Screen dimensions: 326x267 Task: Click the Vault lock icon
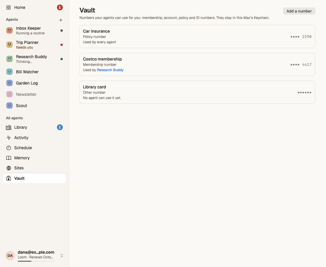[9, 178]
